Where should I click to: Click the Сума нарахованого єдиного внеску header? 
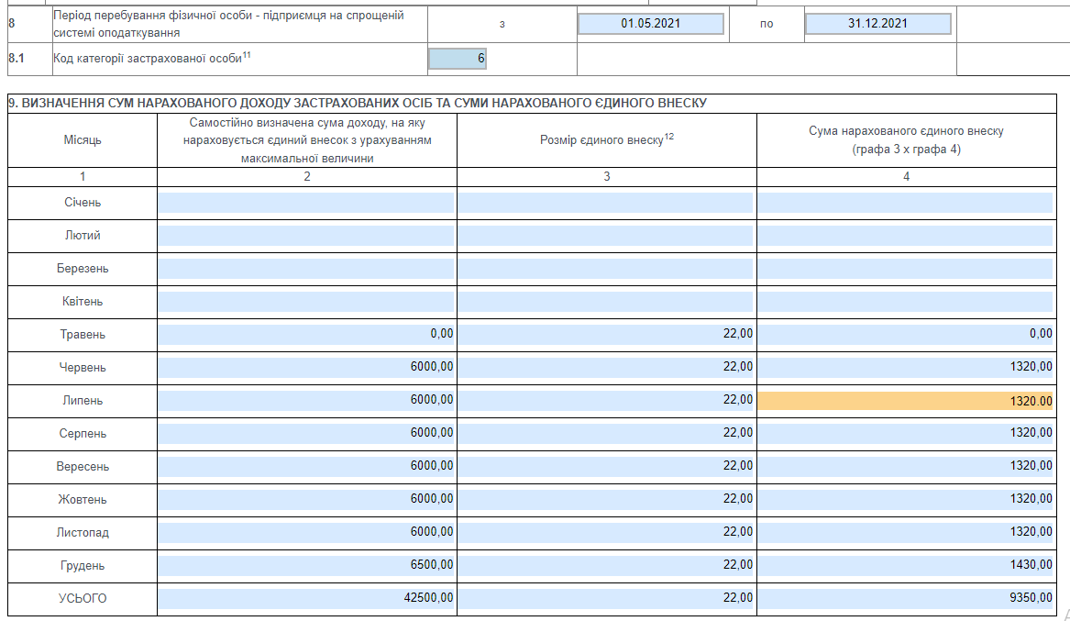pos(906,140)
